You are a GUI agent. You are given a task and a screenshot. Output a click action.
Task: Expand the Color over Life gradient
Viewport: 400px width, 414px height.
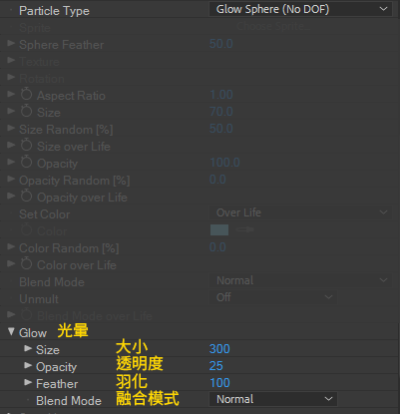11,263
